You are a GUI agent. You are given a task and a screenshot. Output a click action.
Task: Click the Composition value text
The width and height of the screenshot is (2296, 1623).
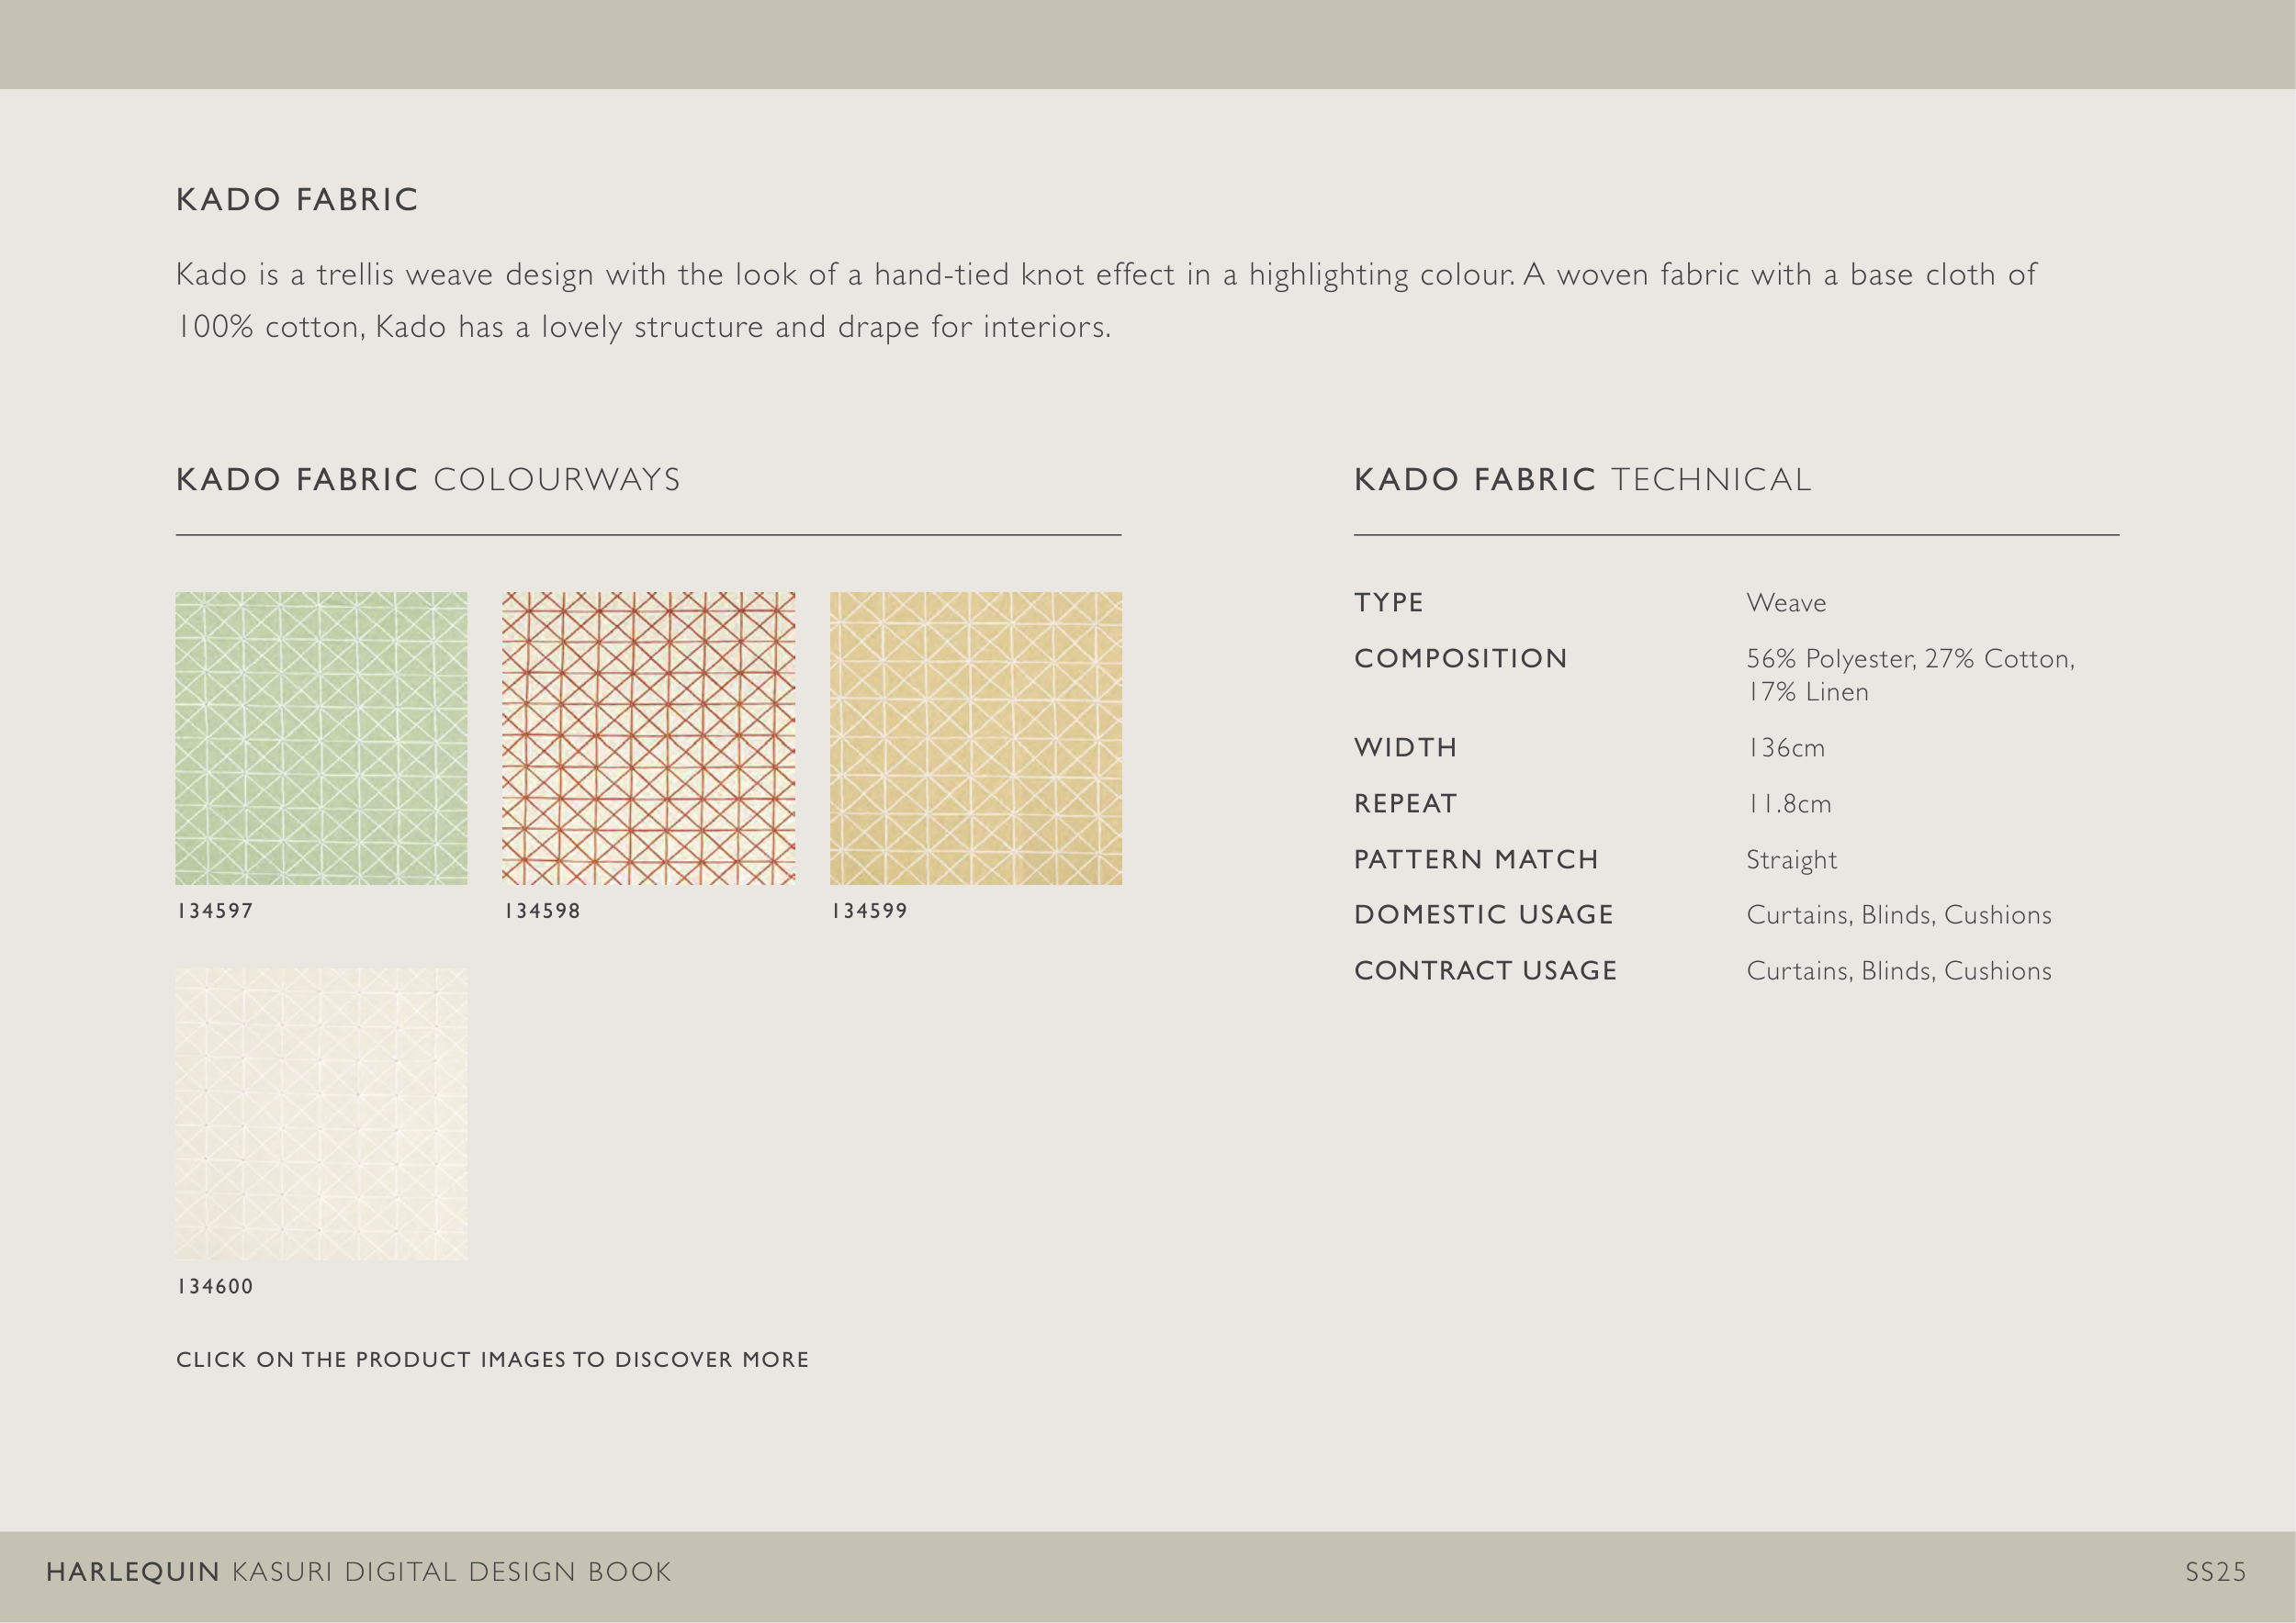(1909, 675)
